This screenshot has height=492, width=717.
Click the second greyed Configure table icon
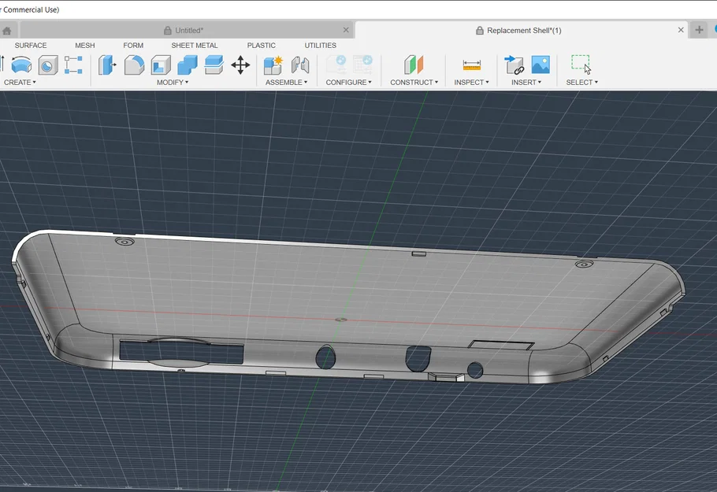[362, 65]
